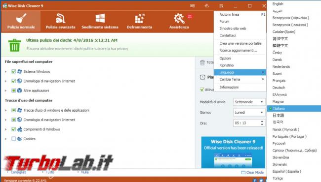Open the Facebook icon in status bar
Image resolution: width=321 pixels, height=182 pixels.
coord(255,180)
